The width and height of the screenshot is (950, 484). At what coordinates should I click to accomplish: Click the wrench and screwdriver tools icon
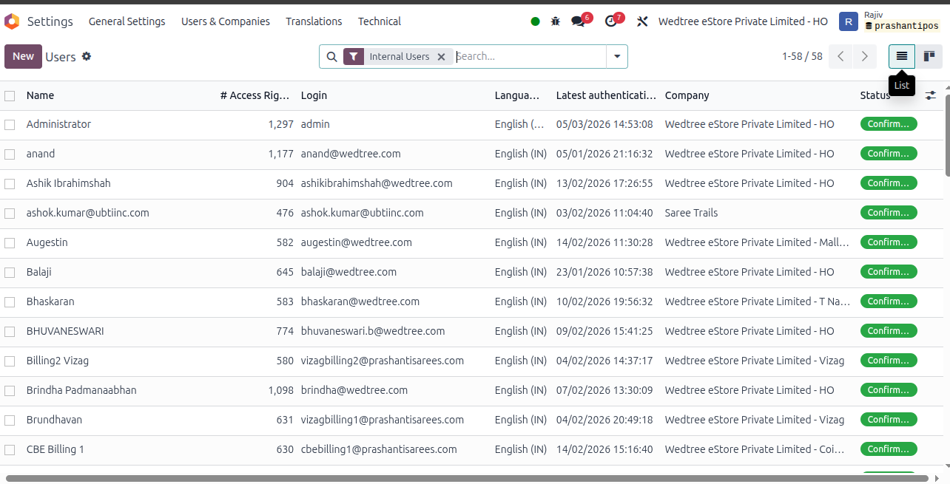642,21
